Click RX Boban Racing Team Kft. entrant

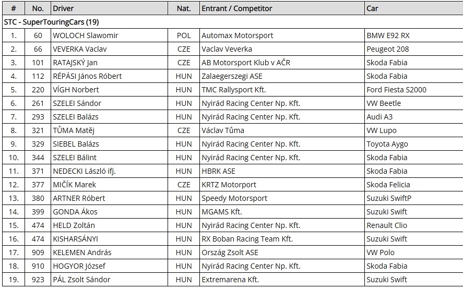pos(247,239)
